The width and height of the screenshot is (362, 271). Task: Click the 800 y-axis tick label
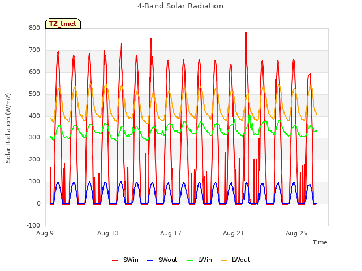click(35, 28)
